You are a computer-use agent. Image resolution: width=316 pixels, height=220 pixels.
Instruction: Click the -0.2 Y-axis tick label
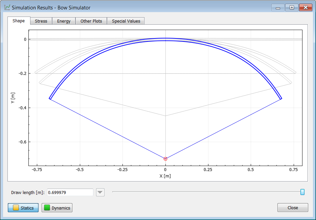pos(23,74)
